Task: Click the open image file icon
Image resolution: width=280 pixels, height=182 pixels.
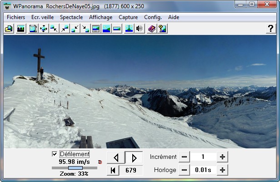Action: point(8,29)
